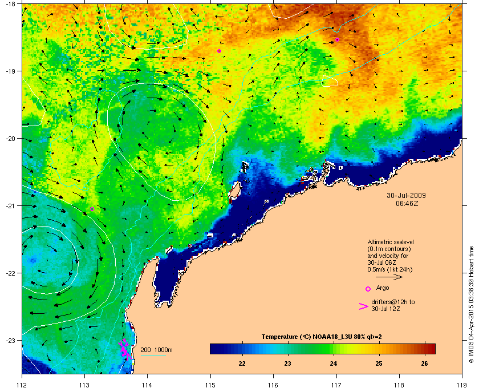This screenshot has width=479, height=388.
Task: Click the colorbar tick label 26
Action: pyautogui.click(x=424, y=363)
